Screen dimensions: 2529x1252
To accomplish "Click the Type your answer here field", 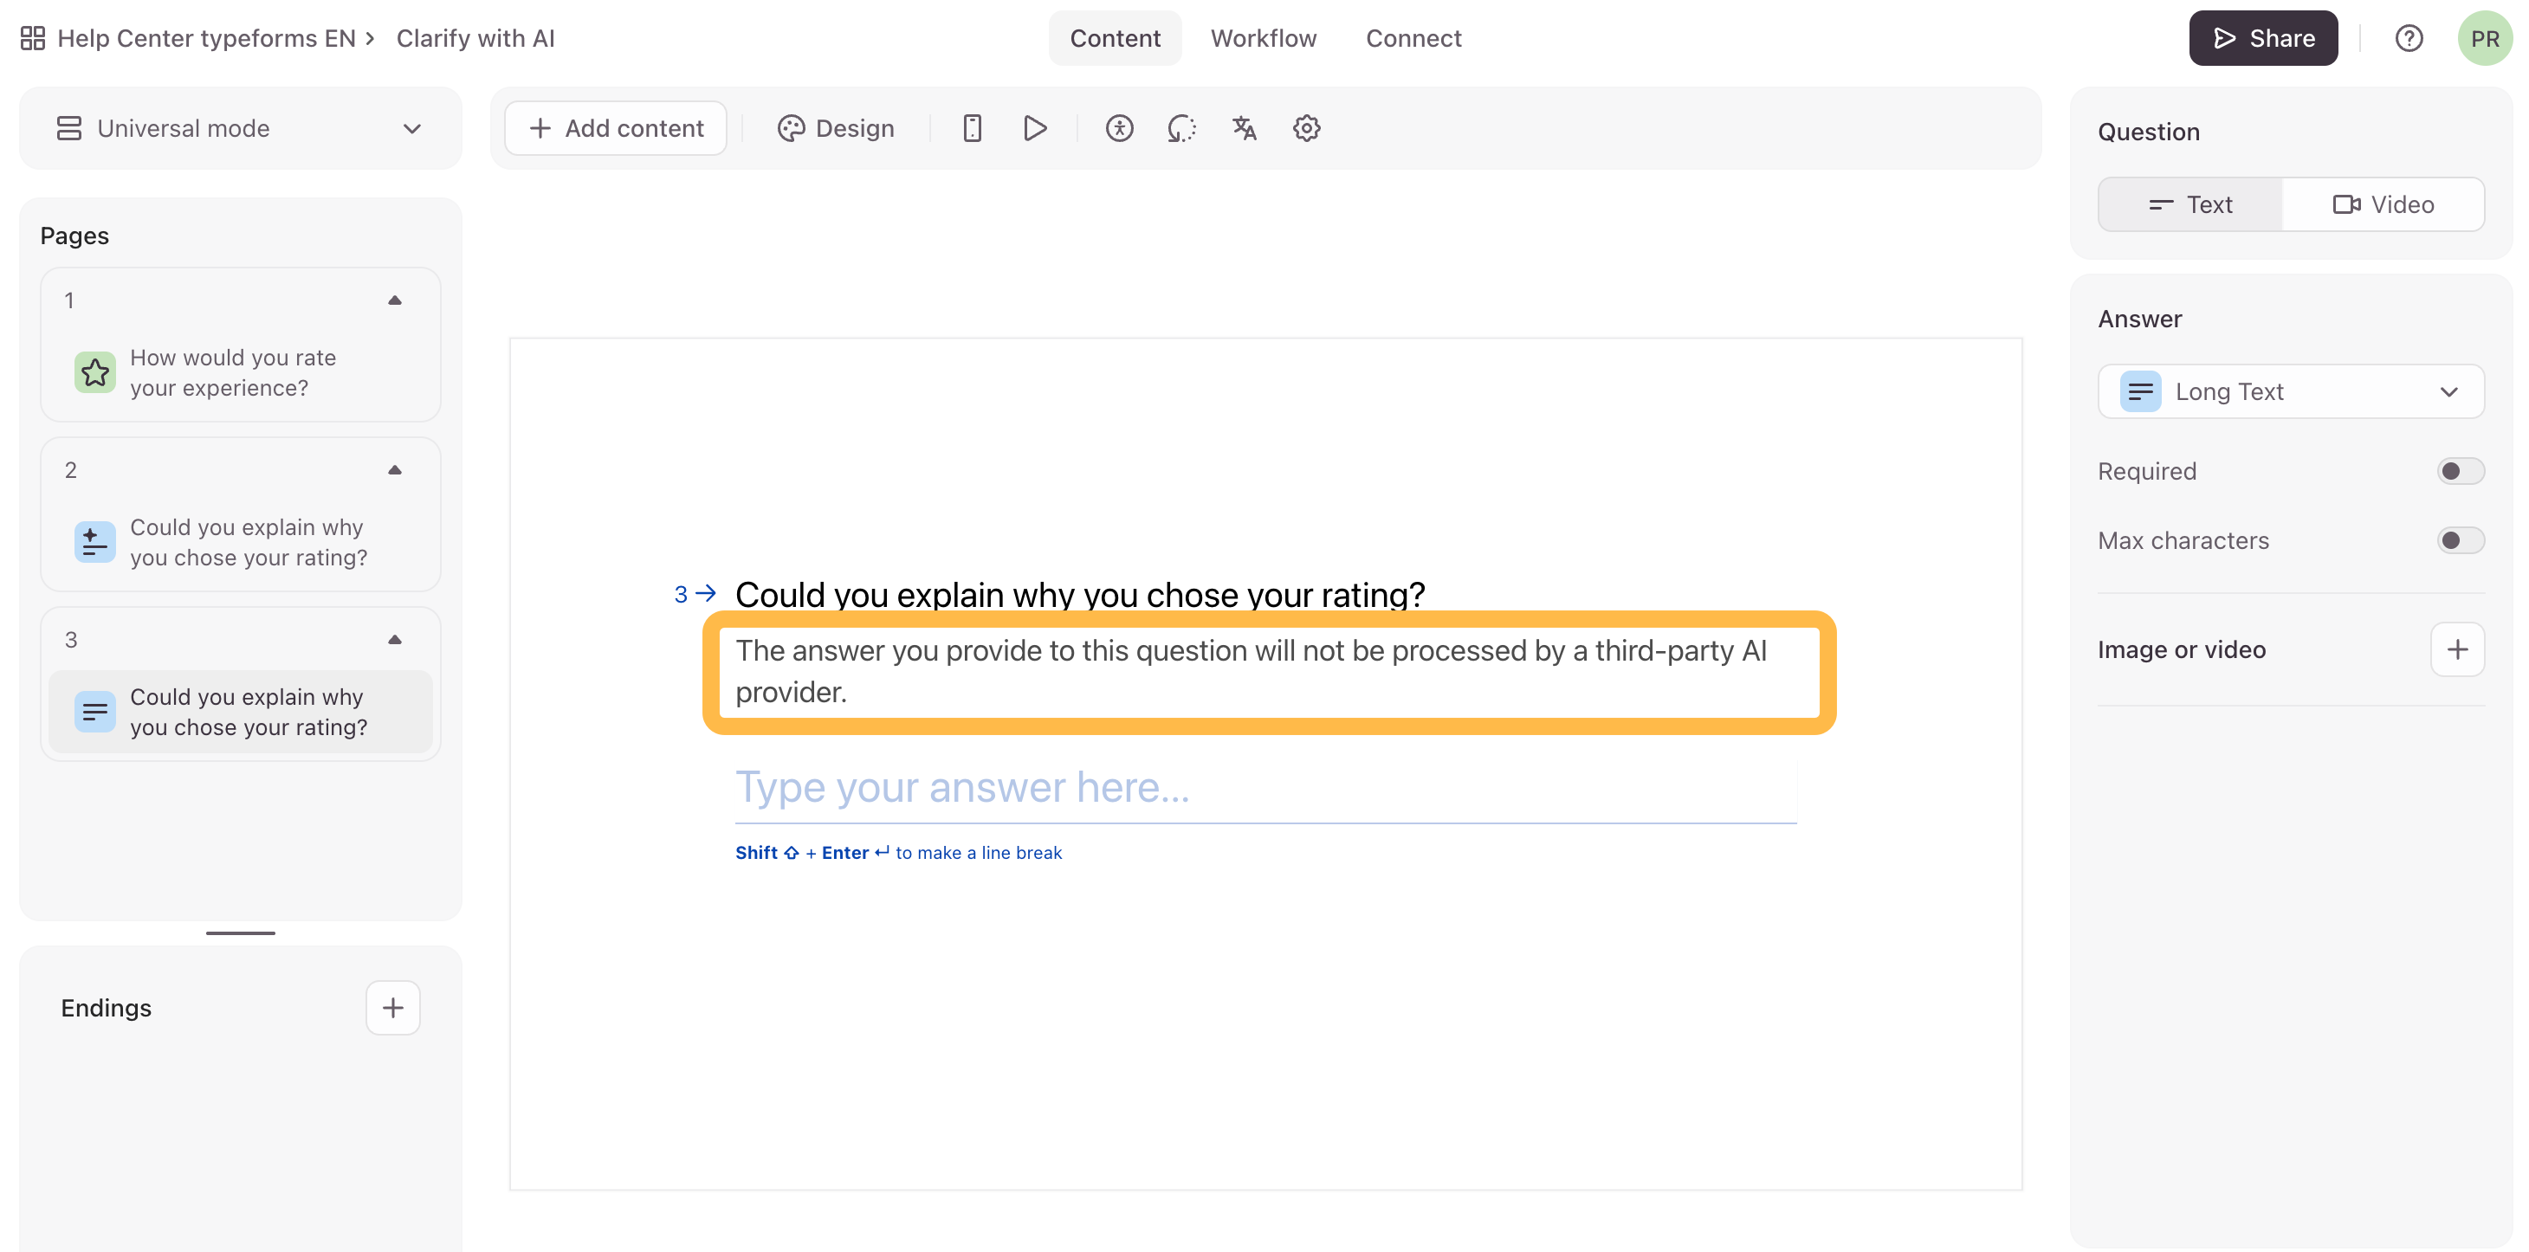I will [x=1265, y=788].
